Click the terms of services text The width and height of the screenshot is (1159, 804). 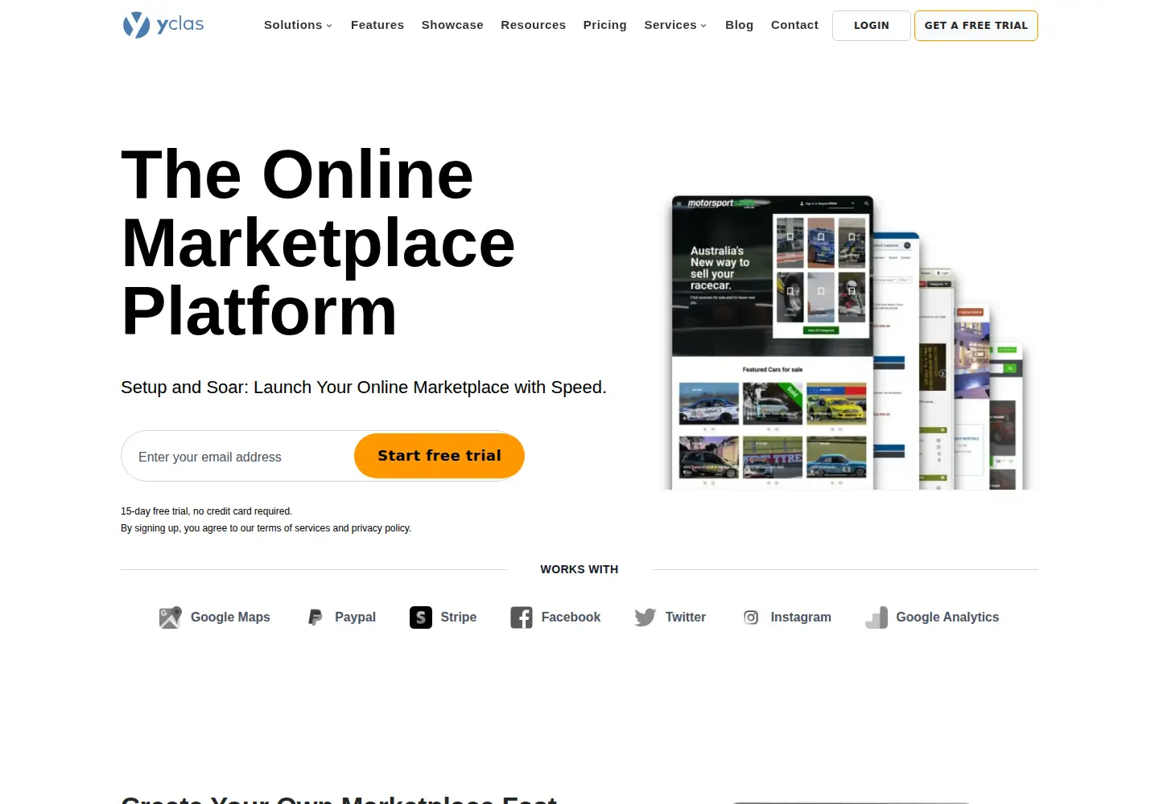tap(294, 528)
